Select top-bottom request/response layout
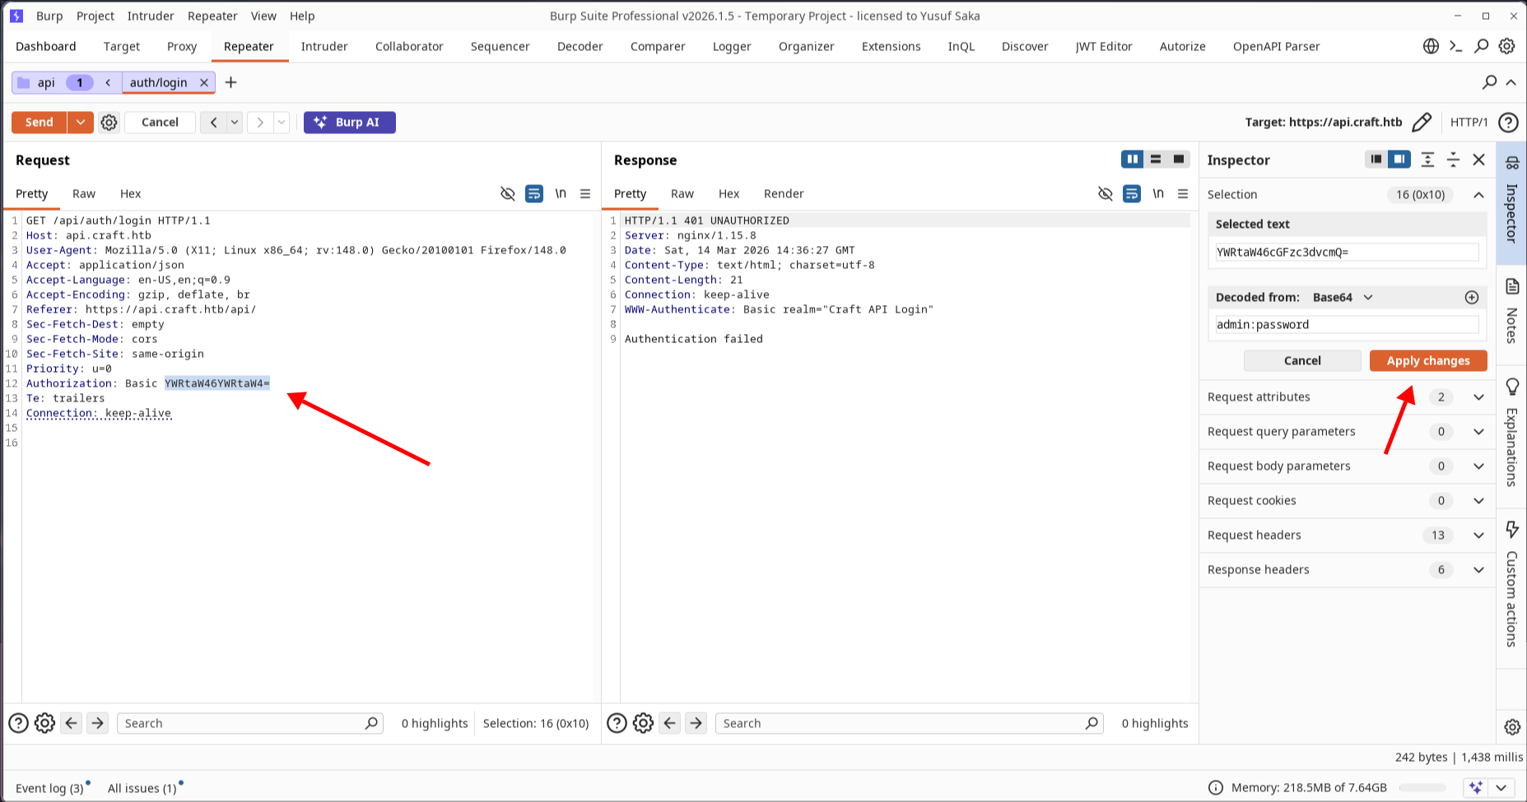This screenshot has height=802, width=1527. 1156,160
